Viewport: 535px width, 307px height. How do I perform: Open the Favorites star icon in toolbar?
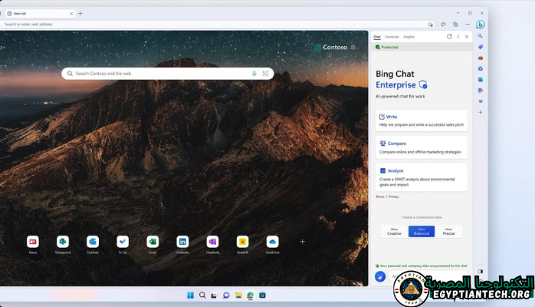(x=443, y=25)
